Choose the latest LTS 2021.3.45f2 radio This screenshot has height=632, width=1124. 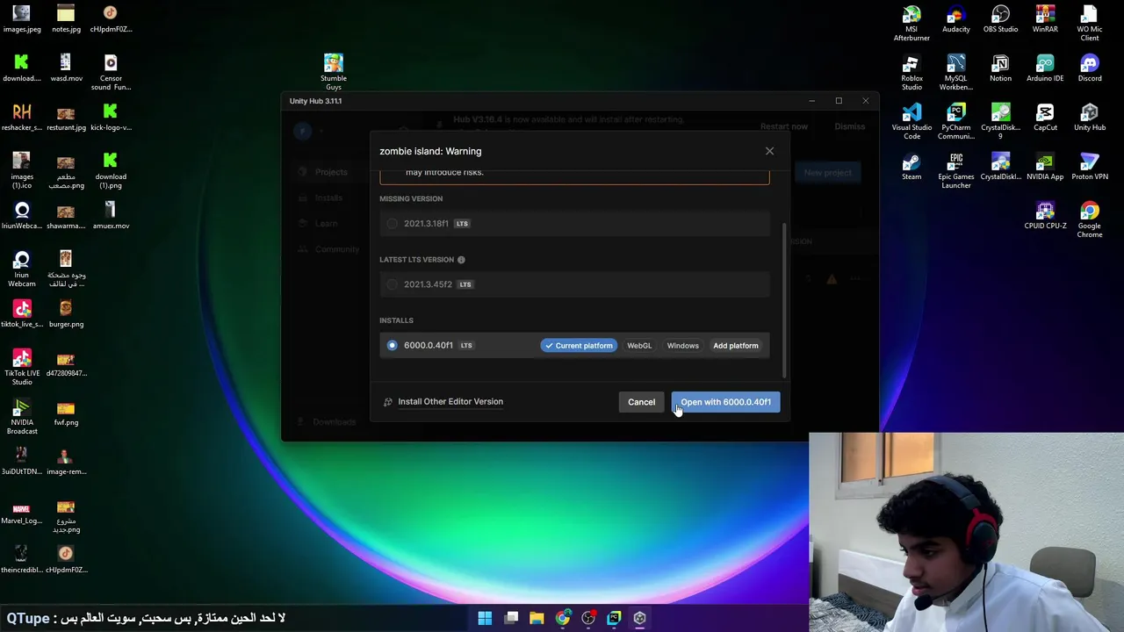(393, 284)
